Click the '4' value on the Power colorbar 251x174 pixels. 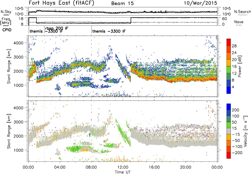click(233, 87)
